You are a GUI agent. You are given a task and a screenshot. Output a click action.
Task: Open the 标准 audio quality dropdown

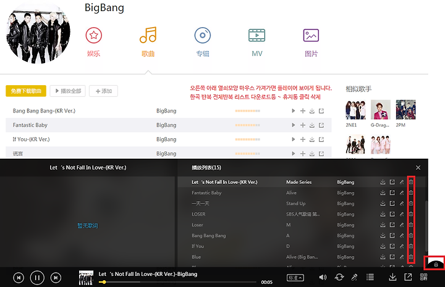pos(295,278)
